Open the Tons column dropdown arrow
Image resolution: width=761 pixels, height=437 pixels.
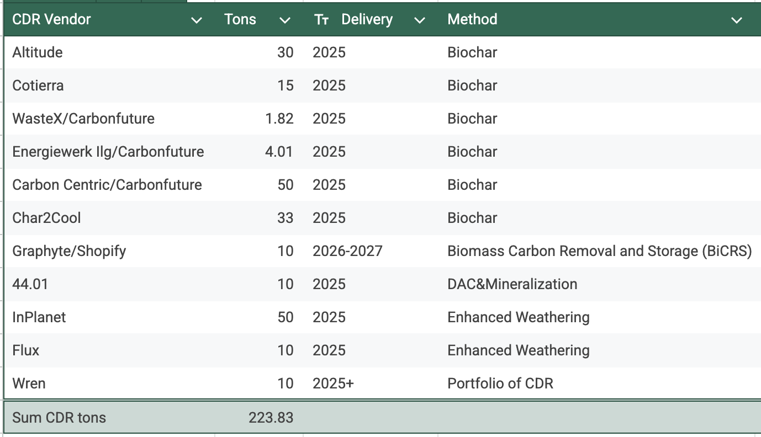coord(284,20)
